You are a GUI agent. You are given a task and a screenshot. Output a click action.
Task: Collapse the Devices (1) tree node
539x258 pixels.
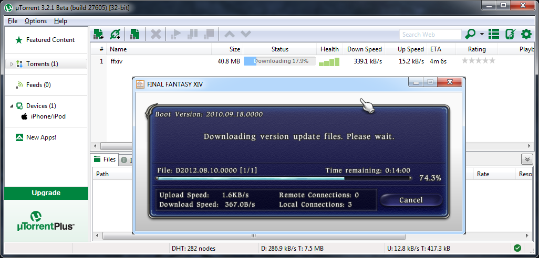click(12, 106)
